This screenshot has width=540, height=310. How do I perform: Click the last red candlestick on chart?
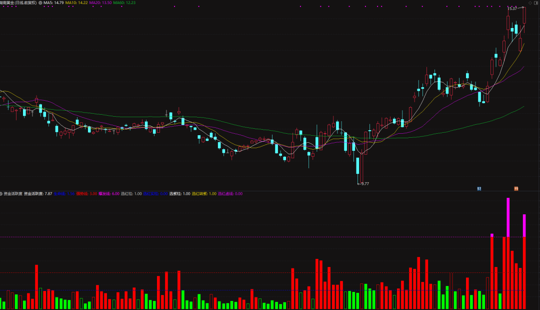[524, 15]
